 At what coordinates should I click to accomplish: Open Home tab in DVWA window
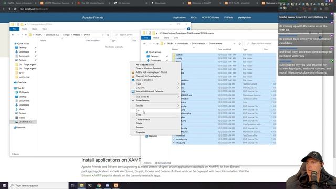pyautogui.click(x=25, y=29)
